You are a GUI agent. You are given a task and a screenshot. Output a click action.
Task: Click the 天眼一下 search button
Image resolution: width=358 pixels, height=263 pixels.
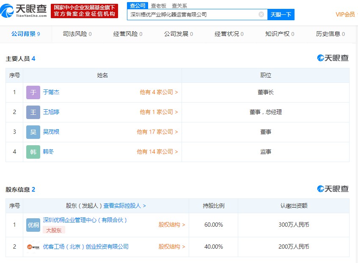pyautogui.click(x=281, y=15)
